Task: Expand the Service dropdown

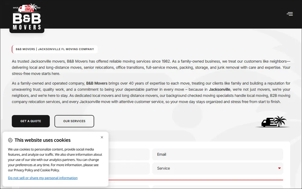Action: coord(218,168)
